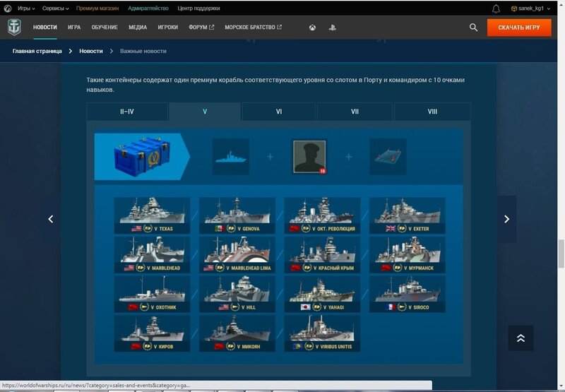Select the V Мурманск ship card
Screen dimensions: 565x392
[408, 254]
